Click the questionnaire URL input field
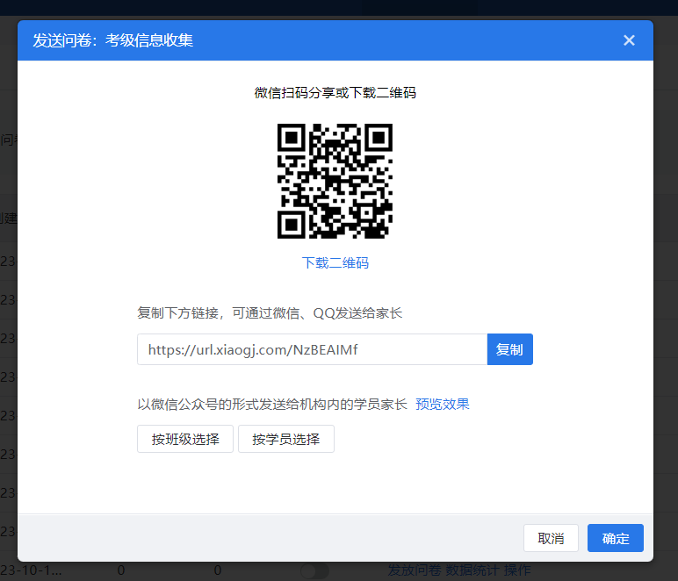The width and height of the screenshot is (678, 581). pyautogui.click(x=312, y=349)
